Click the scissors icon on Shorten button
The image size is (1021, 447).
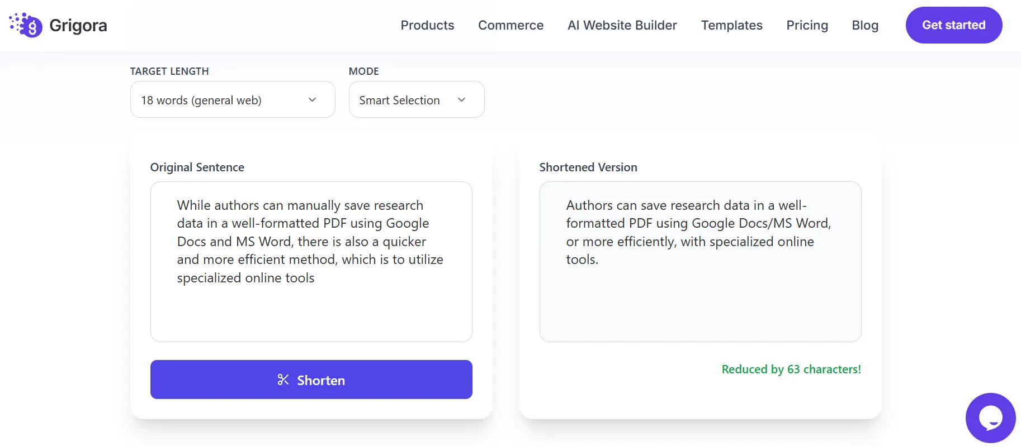pyautogui.click(x=283, y=380)
